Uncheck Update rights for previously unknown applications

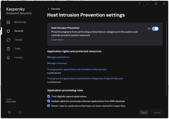coord(49,101)
